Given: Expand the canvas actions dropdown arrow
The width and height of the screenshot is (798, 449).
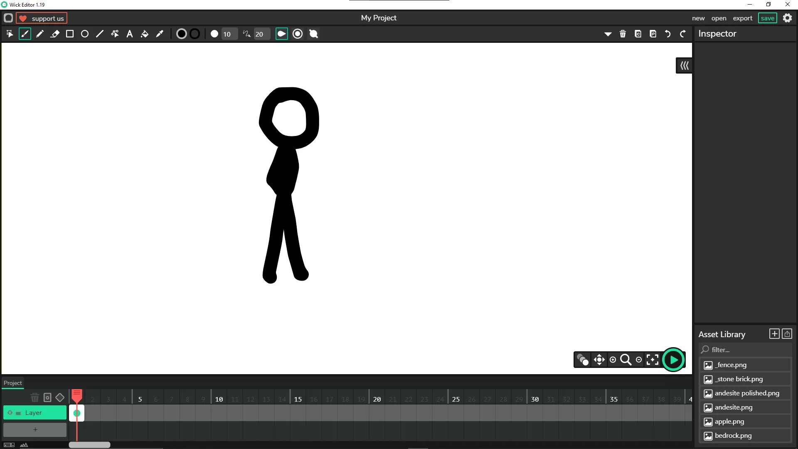Looking at the screenshot, I should coord(608,34).
